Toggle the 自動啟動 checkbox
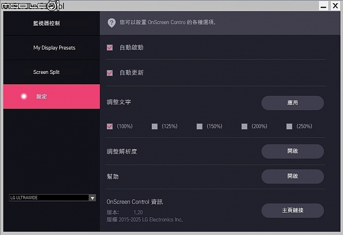Screen dimensions: 343x235 coord(110,48)
